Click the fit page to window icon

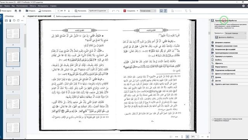pyautogui.click(x=188, y=136)
